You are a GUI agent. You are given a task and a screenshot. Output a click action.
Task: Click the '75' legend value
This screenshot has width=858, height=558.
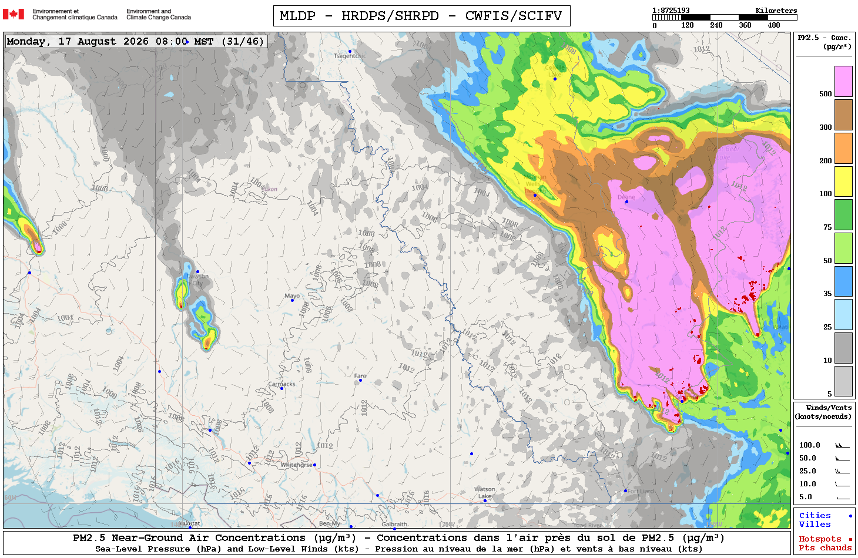(827, 227)
